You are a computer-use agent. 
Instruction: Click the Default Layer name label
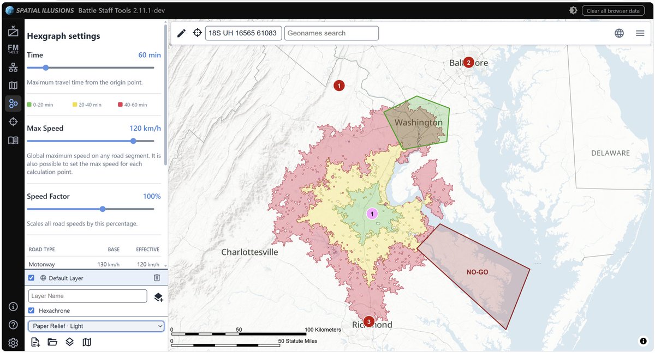(65, 278)
